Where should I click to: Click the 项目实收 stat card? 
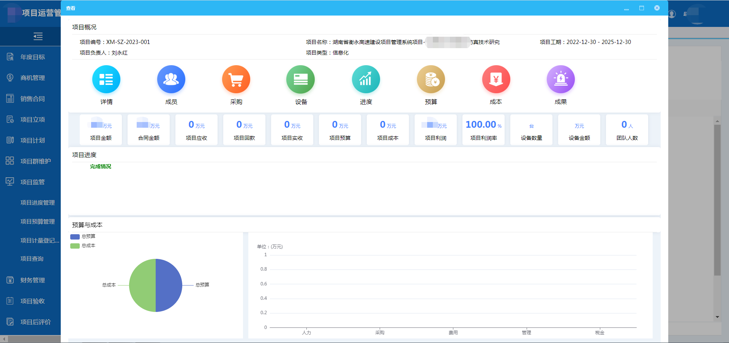point(292,130)
